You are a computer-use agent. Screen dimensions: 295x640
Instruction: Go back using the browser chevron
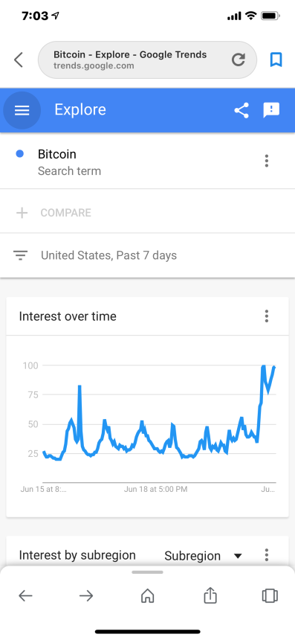click(18, 60)
